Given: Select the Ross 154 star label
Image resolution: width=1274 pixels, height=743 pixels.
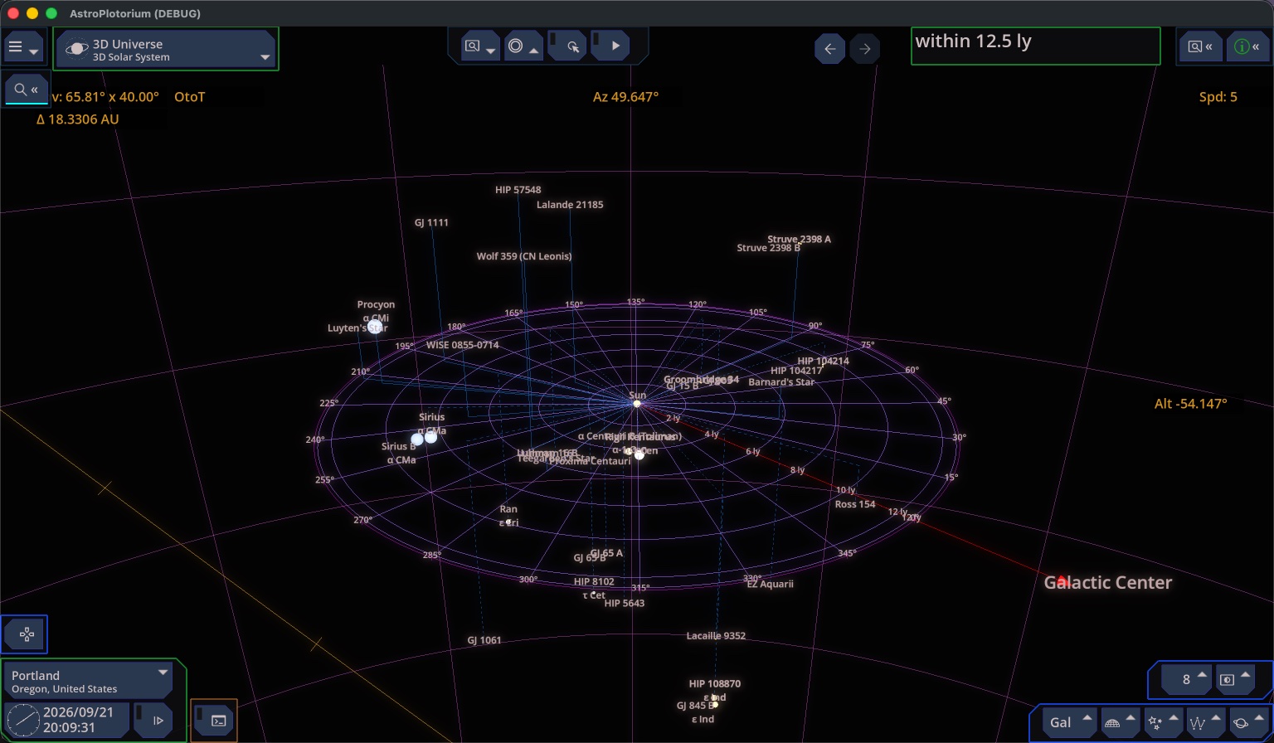Looking at the screenshot, I should coord(855,504).
